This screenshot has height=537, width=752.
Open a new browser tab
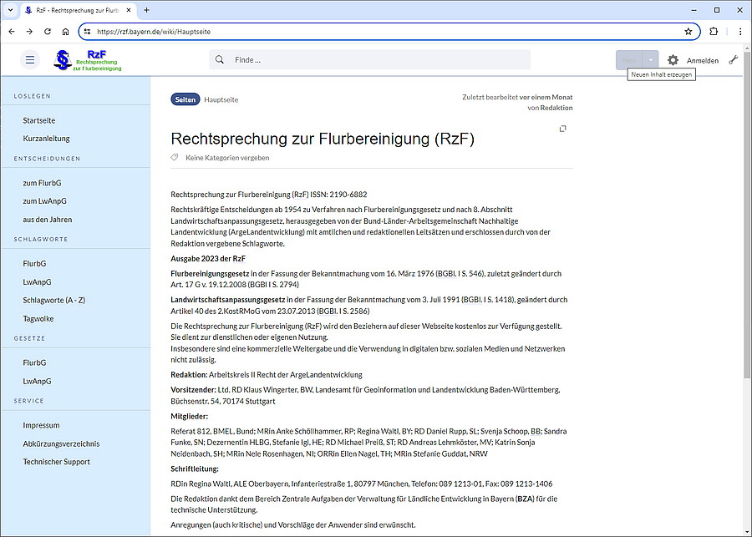[147, 10]
